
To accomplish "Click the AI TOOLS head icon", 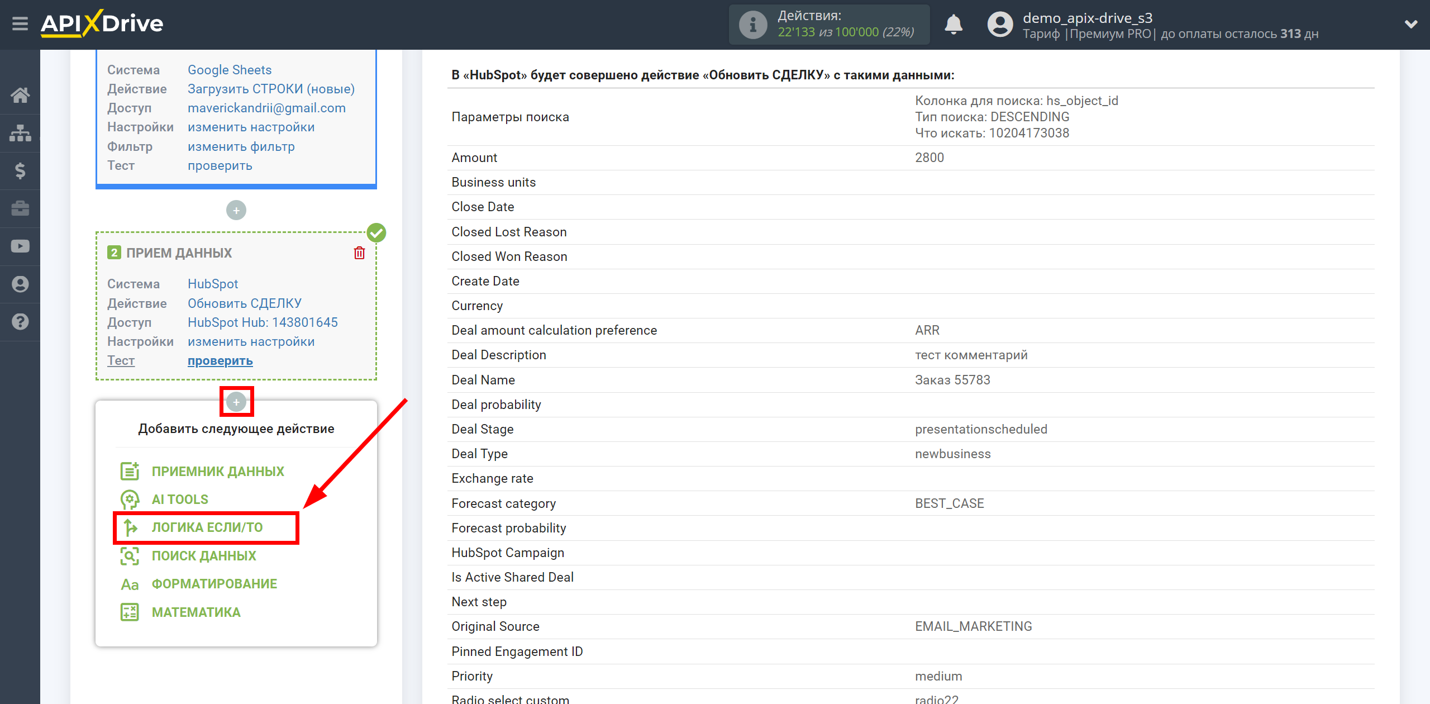I will click(x=130, y=499).
